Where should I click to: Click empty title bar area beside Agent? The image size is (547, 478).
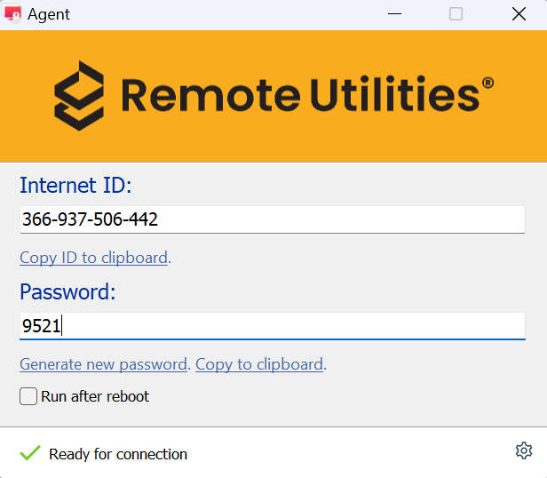pyautogui.click(x=222, y=14)
